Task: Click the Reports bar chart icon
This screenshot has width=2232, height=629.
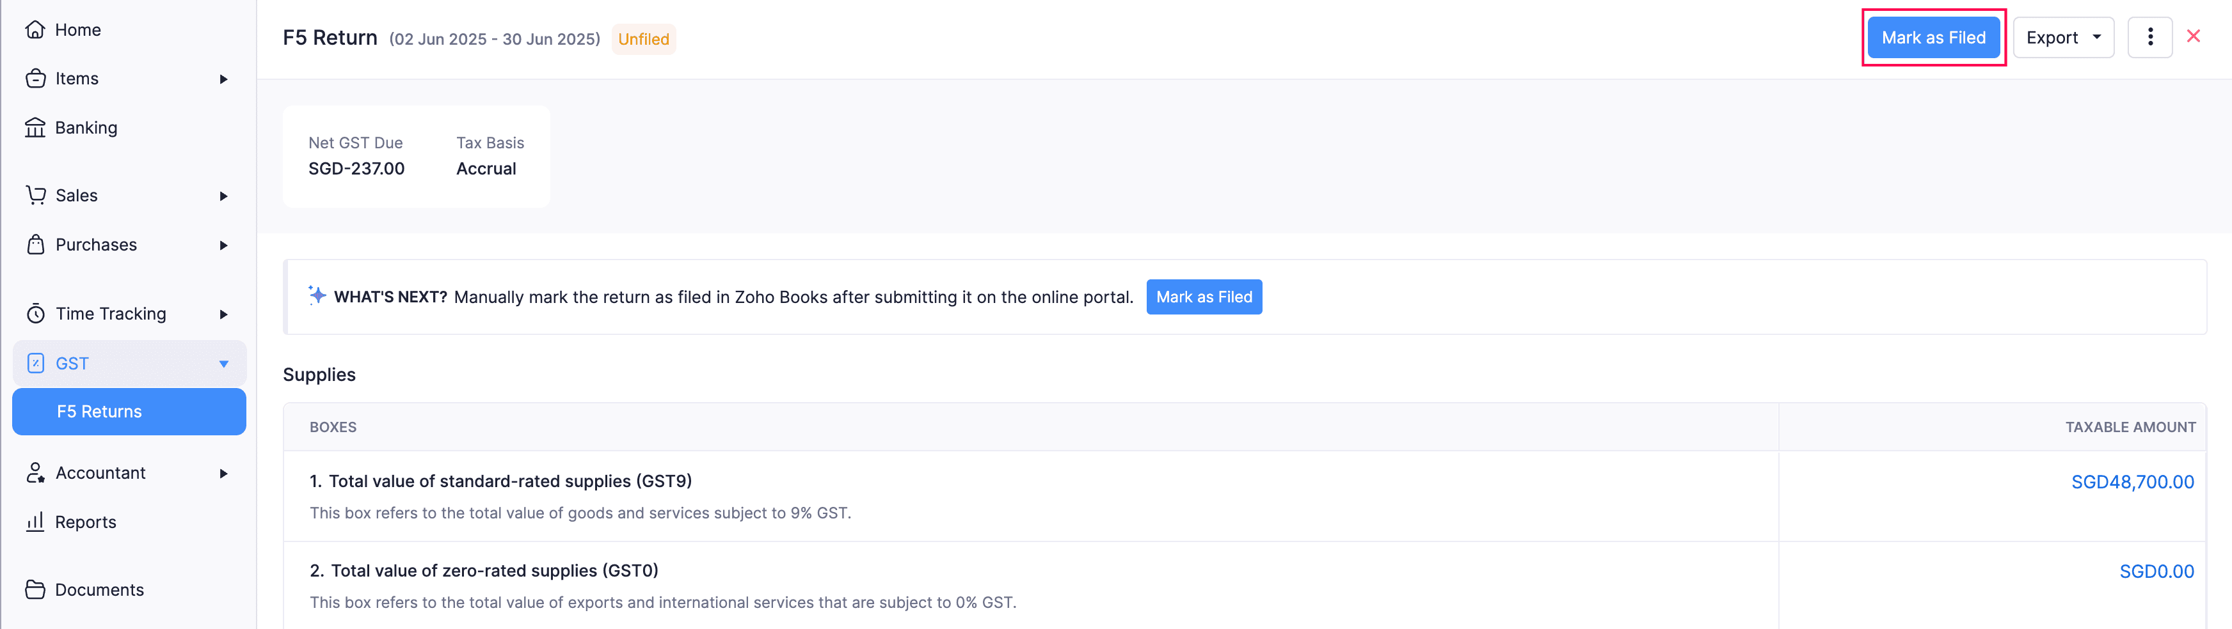Action: (35, 522)
